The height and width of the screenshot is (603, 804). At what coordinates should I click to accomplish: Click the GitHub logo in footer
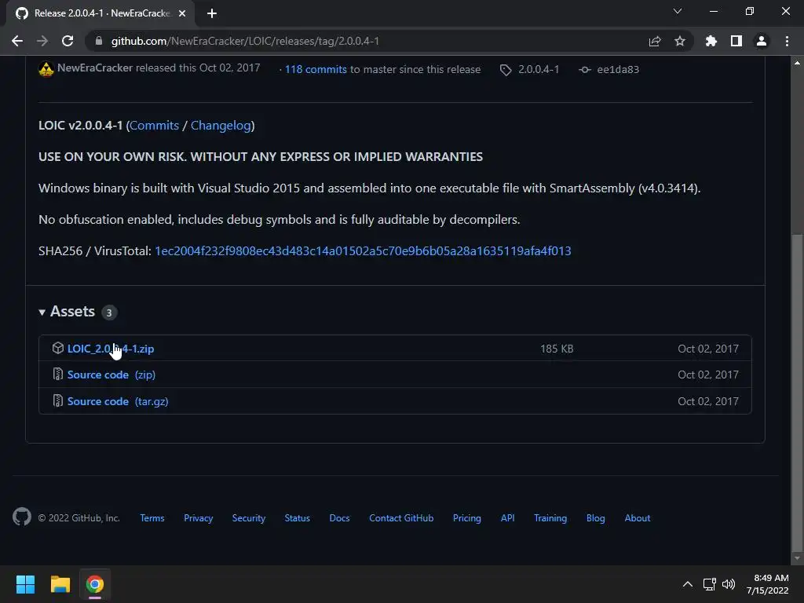click(22, 517)
